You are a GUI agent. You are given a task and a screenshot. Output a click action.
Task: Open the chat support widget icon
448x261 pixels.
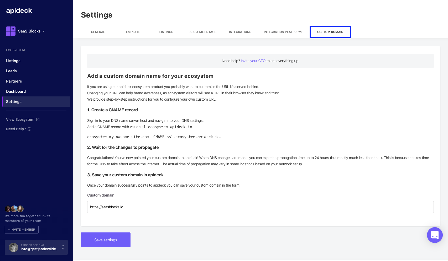pos(435,235)
